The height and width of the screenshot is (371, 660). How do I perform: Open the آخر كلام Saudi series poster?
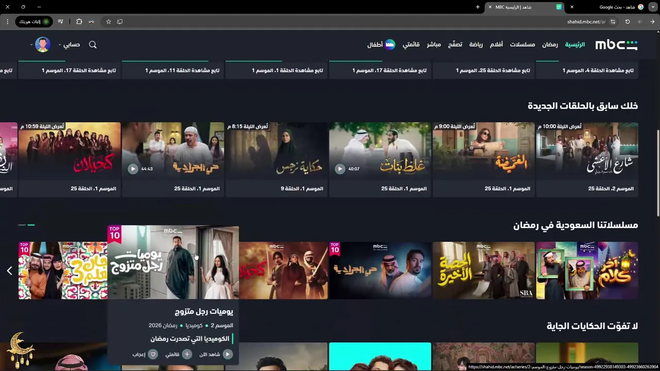[x=587, y=271]
